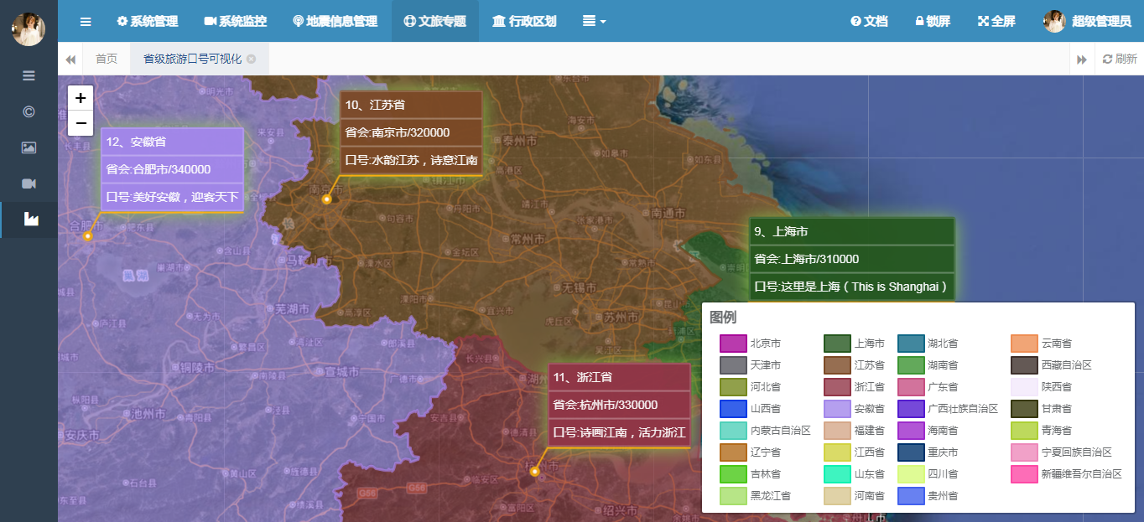Open the 地震信息管理 menu
1144x522 pixels.
(x=335, y=21)
